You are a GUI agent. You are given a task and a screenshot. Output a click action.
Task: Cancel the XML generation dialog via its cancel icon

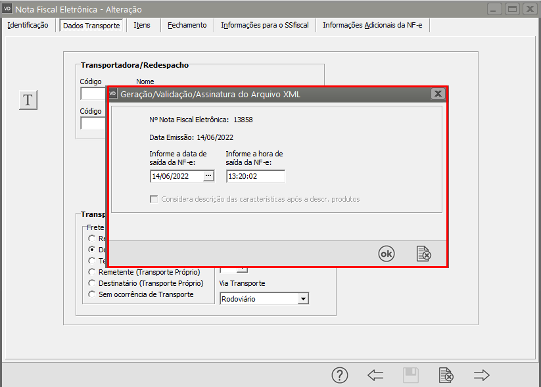click(x=424, y=254)
